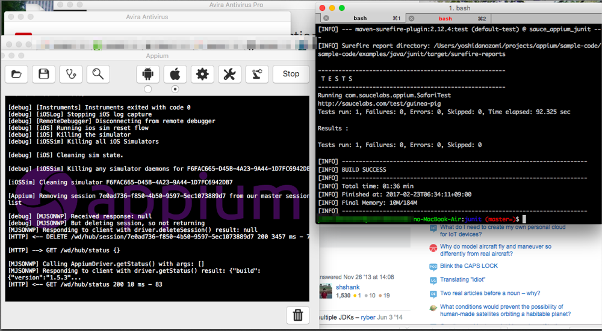Open file with folder icon in Appium
The image size is (602, 331).
coord(16,74)
